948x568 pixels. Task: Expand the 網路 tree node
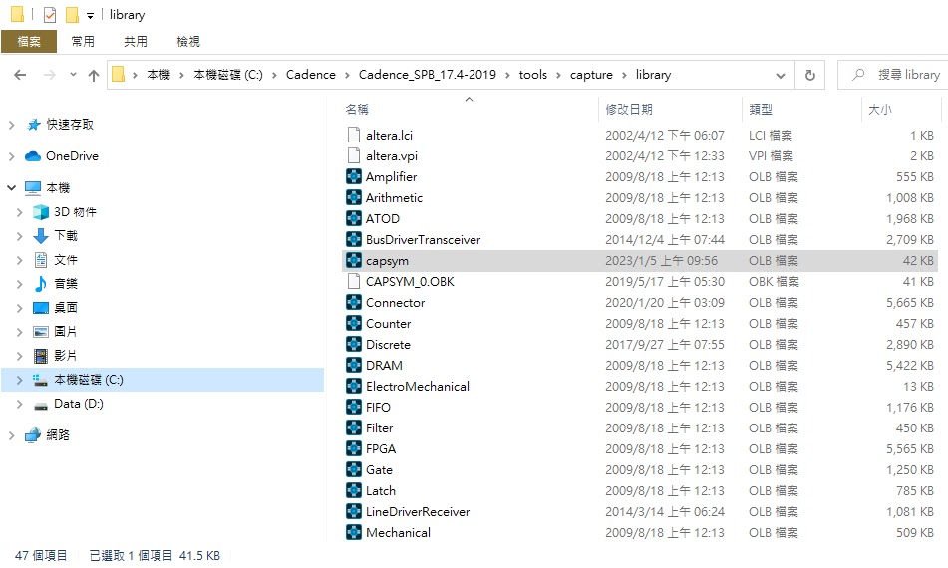pyautogui.click(x=12, y=435)
